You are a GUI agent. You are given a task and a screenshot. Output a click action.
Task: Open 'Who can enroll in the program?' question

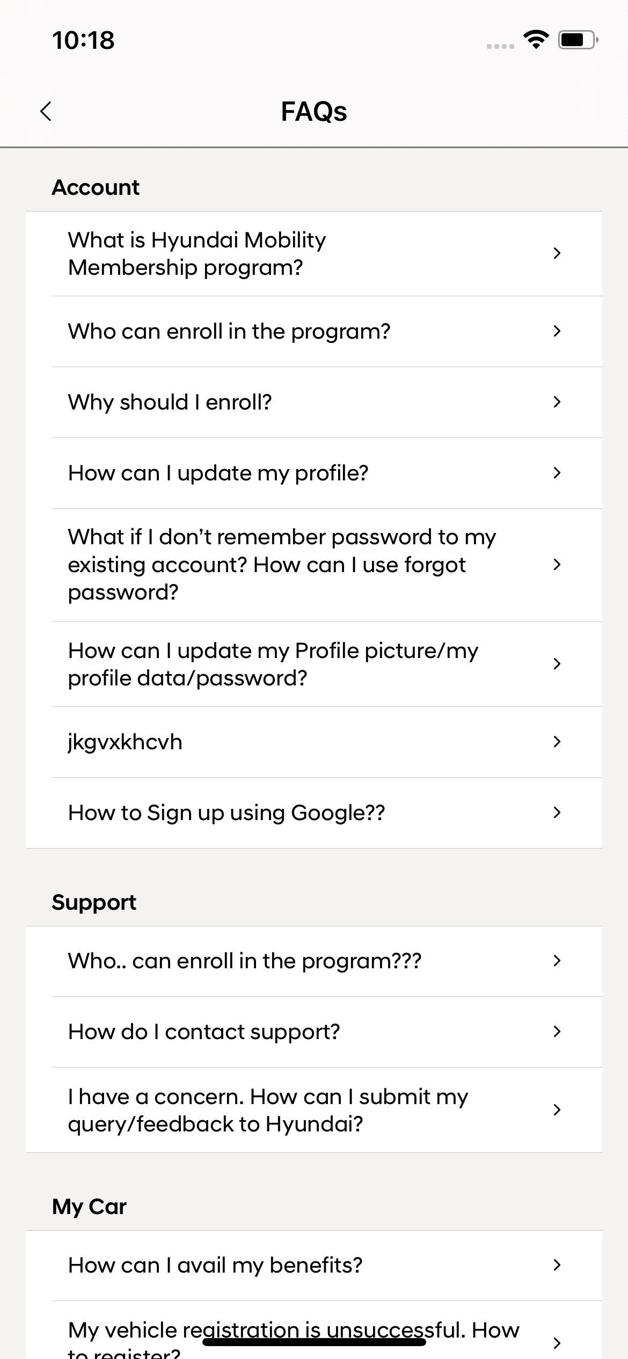coord(229,332)
